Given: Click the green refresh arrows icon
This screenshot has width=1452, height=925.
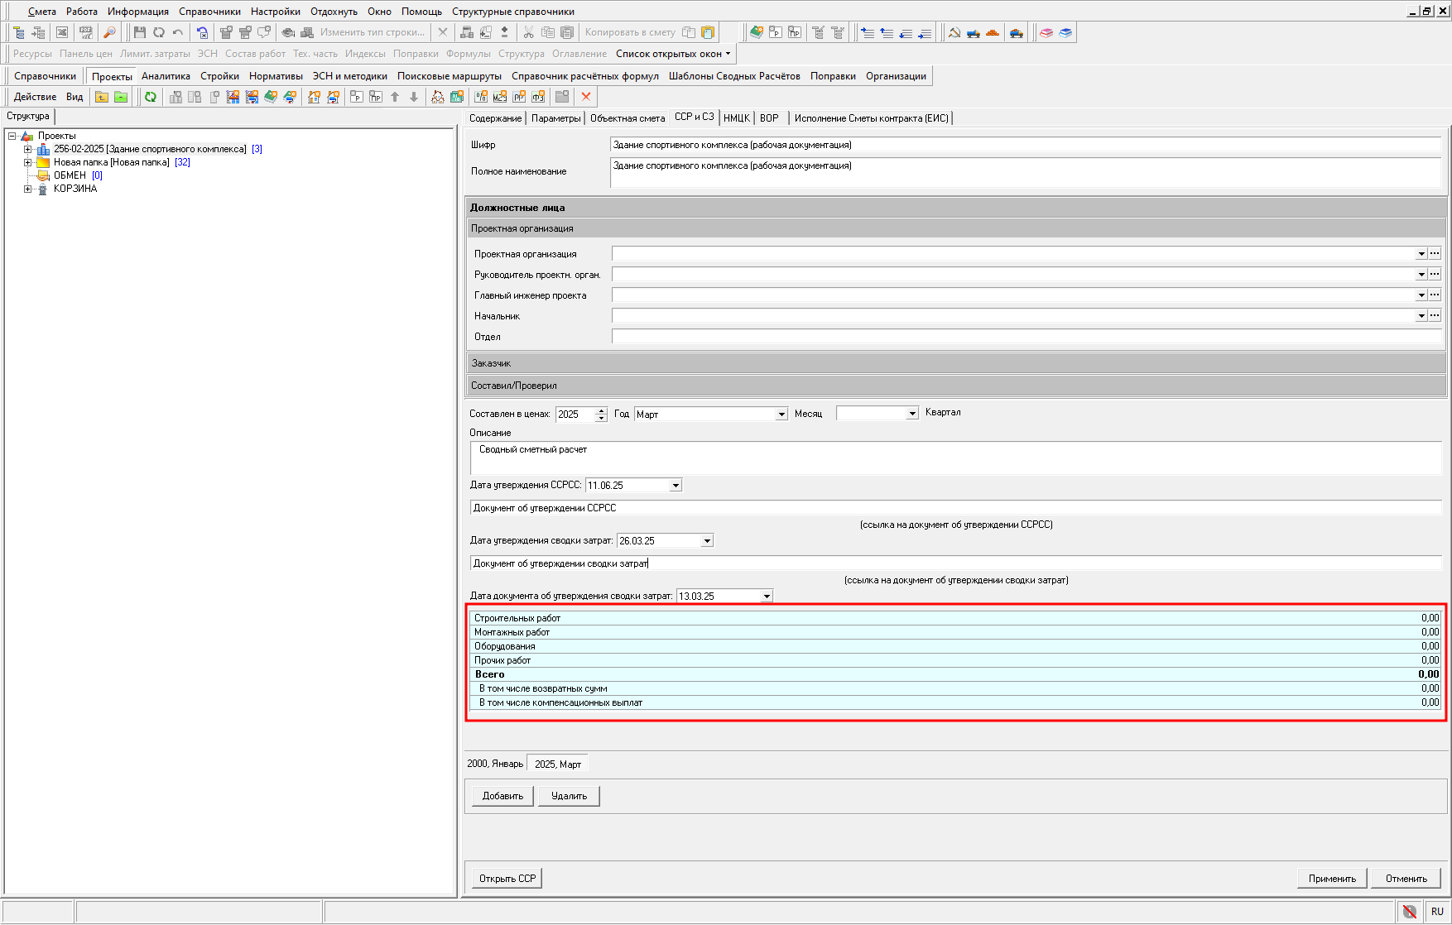Looking at the screenshot, I should 151,97.
